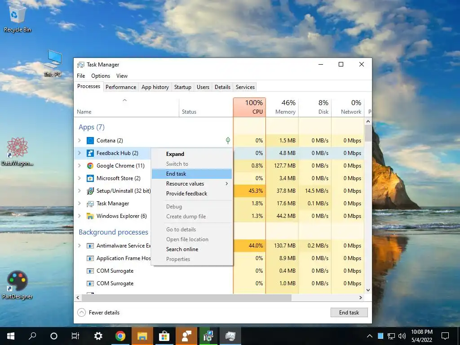Expand the Google Chrome process group
The height and width of the screenshot is (345, 460).
tap(80, 166)
